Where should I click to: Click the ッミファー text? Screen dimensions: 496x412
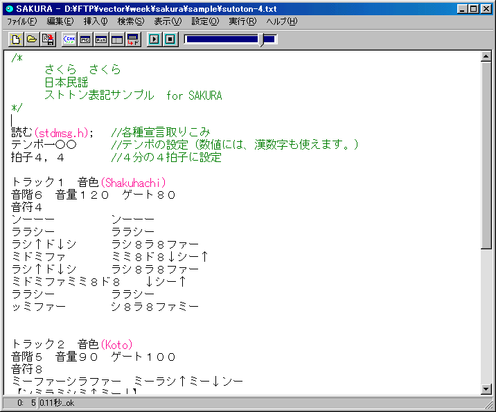[x=39, y=307]
